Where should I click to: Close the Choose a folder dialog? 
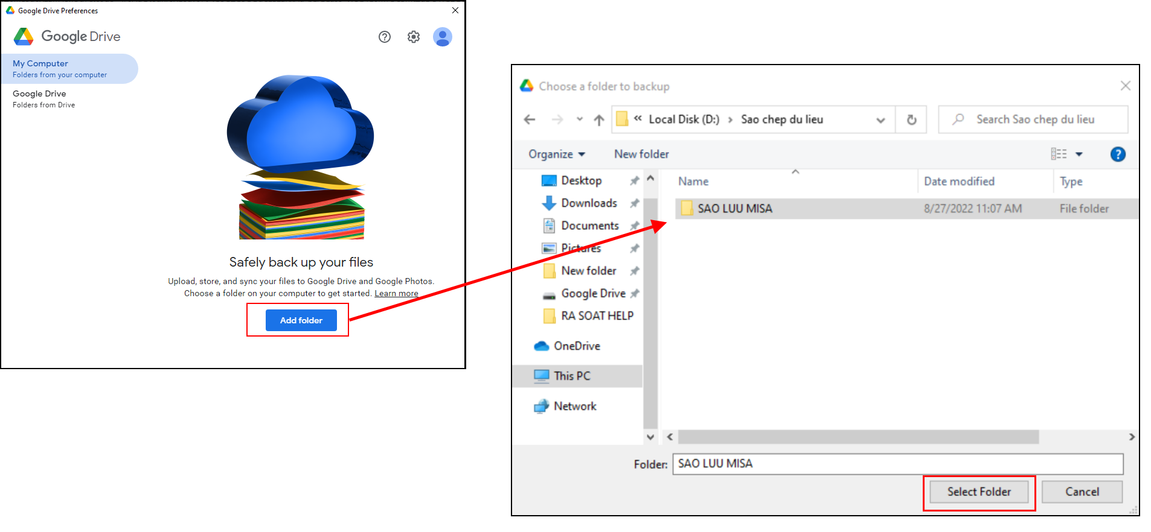[1125, 86]
